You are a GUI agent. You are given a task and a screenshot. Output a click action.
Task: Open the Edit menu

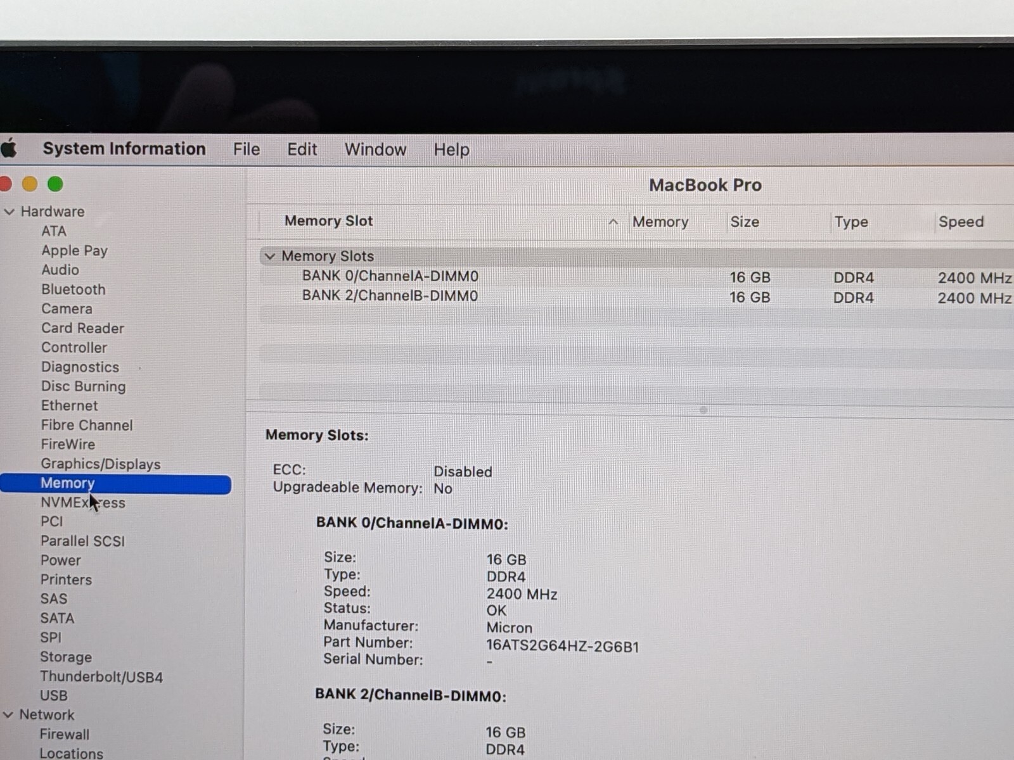coord(302,149)
